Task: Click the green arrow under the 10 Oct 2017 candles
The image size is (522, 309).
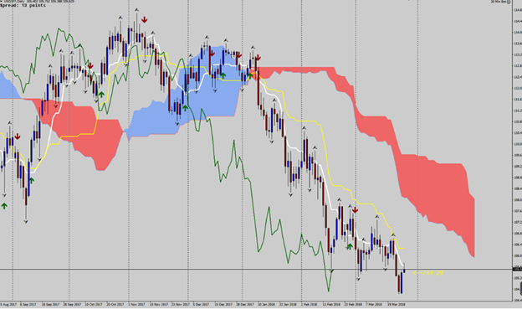Action: pos(101,95)
